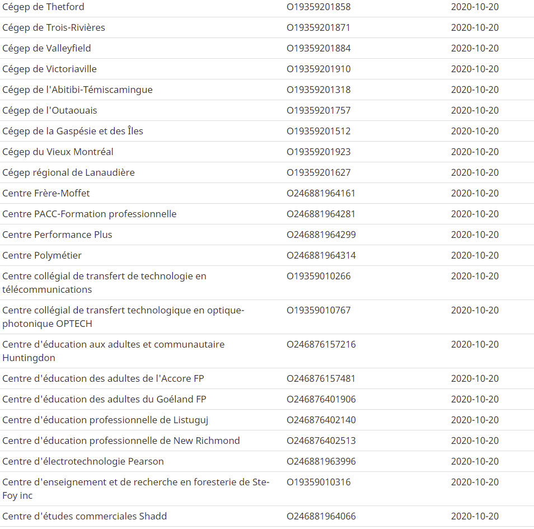Click code O19359201318

tap(318, 90)
